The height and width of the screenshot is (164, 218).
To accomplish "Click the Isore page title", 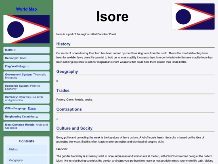I will click(x=112, y=17).
